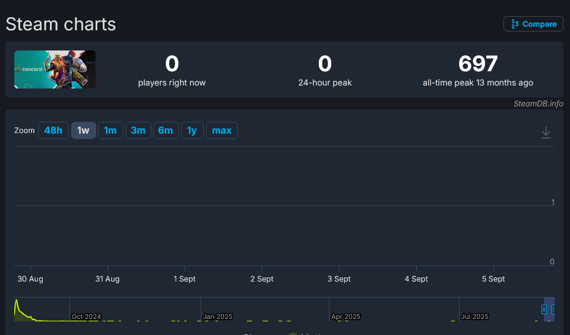Click Apr 2025 in the navigator timeline

click(x=346, y=317)
